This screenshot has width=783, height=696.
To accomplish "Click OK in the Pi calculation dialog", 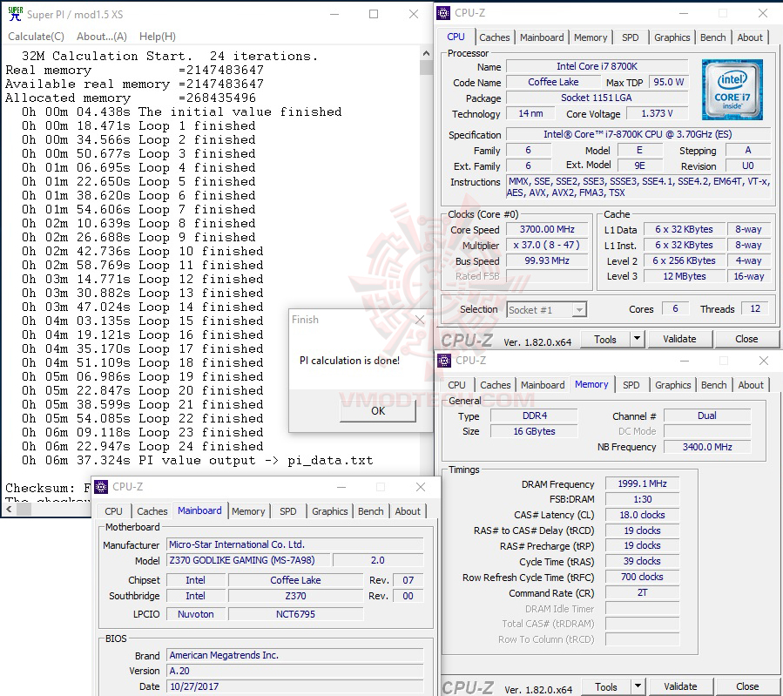I will (377, 409).
